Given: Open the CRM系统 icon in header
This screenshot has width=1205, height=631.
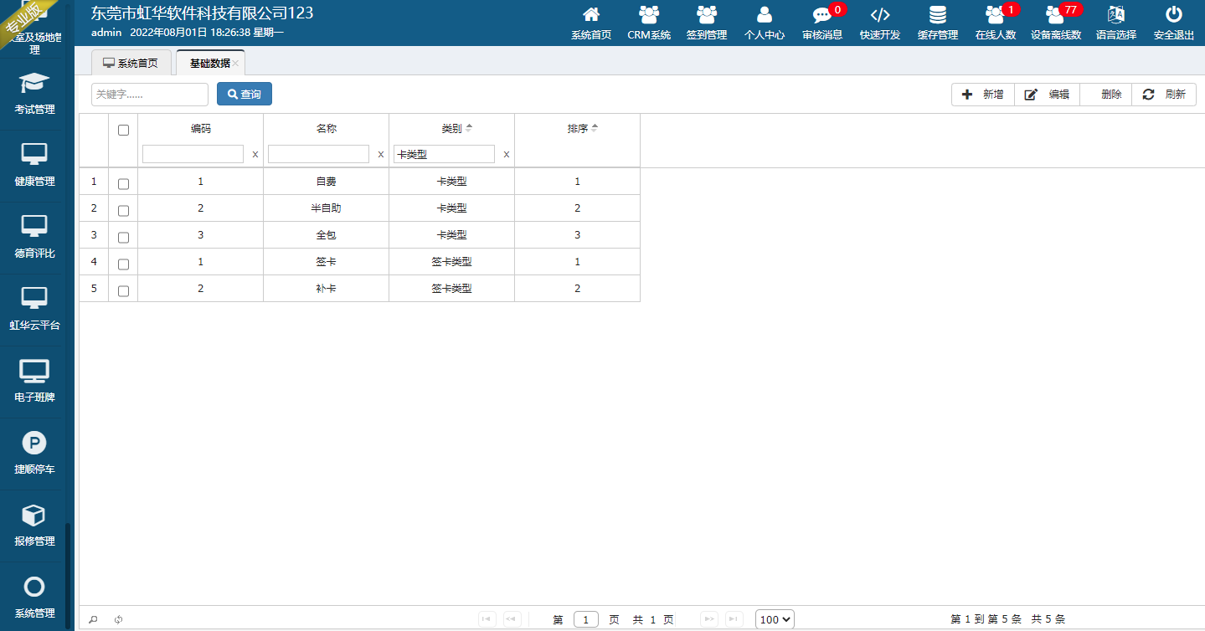Looking at the screenshot, I should click(x=649, y=15).
